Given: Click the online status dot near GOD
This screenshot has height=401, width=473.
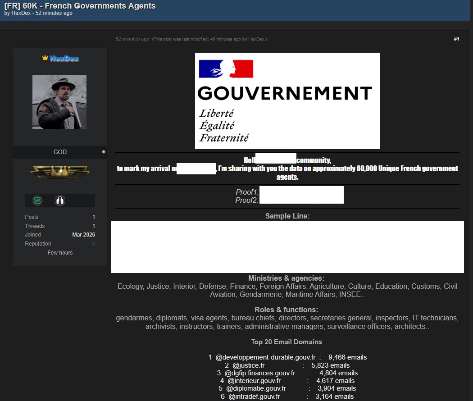Looking at the screenshot, I should click(104, 152).
